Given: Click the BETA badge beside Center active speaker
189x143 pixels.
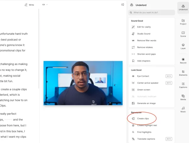Looking at the screenshot, I should click(x=169, y=83).
